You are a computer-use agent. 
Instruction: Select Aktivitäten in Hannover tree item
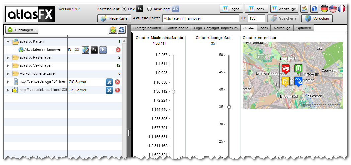click(x=43, y=50)
